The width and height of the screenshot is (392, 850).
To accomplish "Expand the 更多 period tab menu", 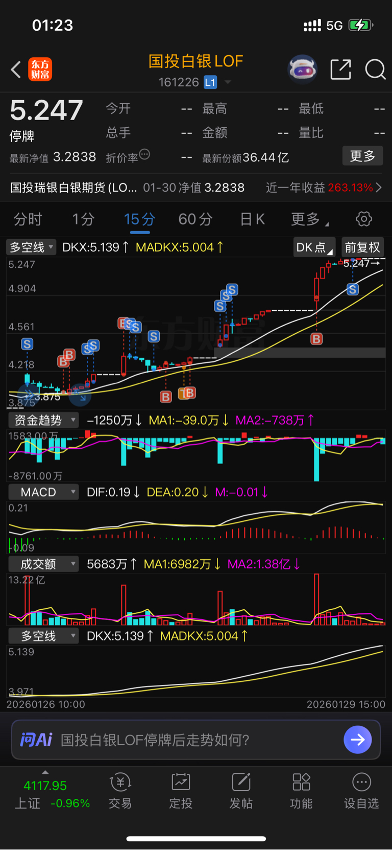I will (x=309, y=219).
